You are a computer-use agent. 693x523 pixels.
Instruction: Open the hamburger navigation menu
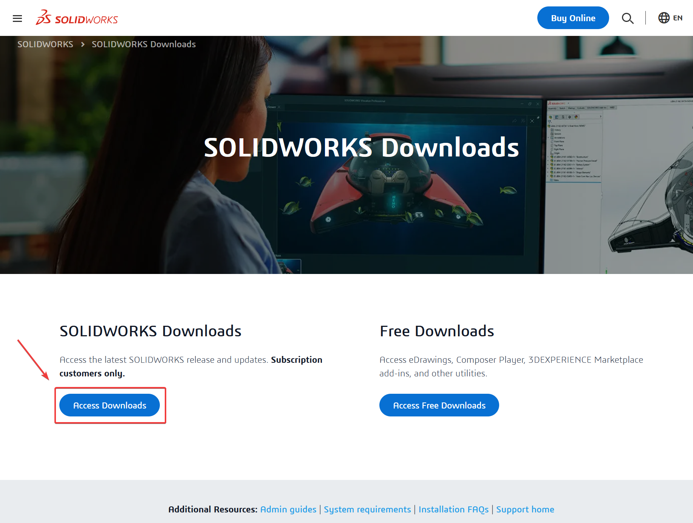[x=17, y=18]
